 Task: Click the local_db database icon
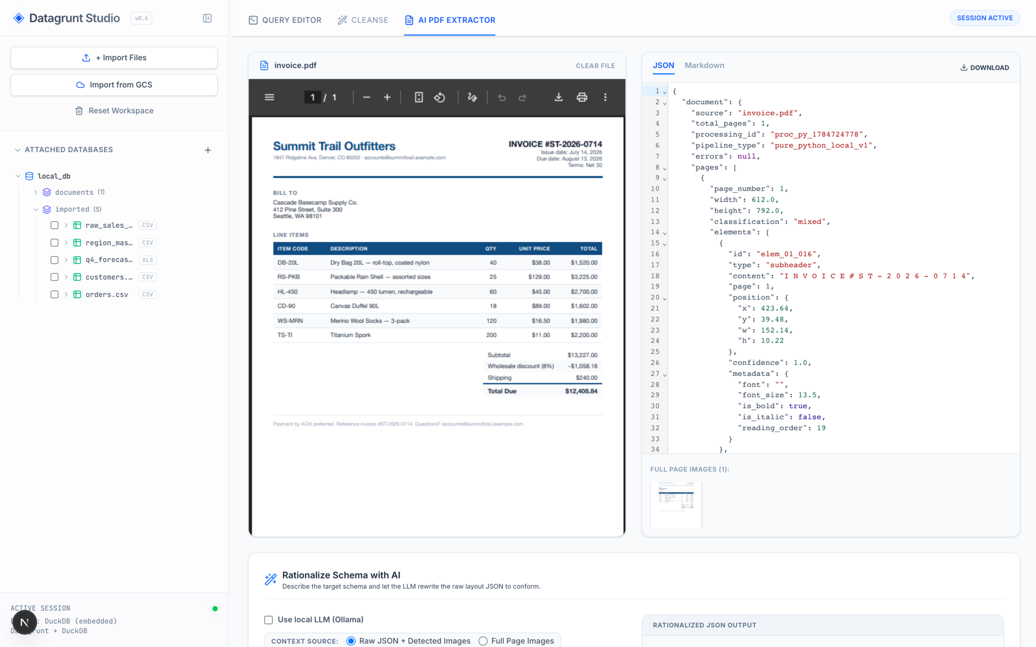[29, 176]
